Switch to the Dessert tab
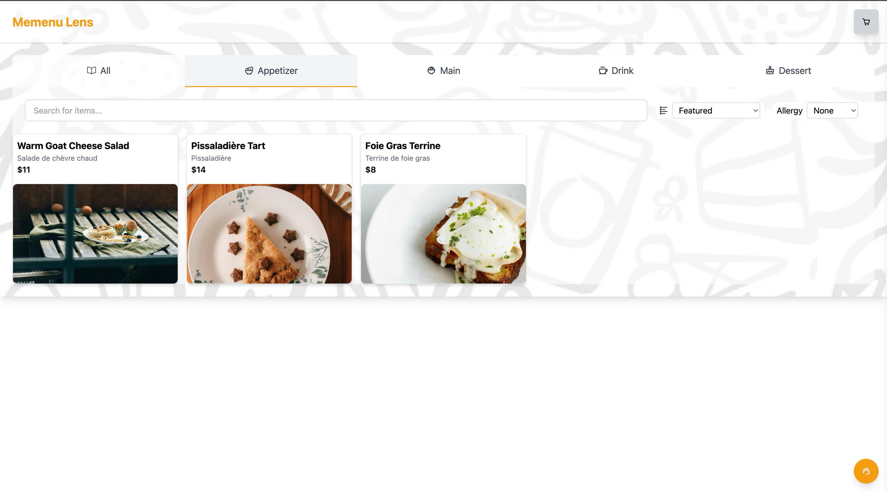This screenshot has height=492, width=887. click(x=788, y=71)
